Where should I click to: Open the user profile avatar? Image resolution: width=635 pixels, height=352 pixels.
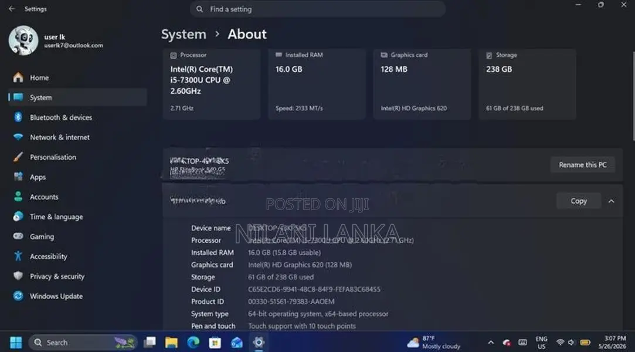point(23,40)
